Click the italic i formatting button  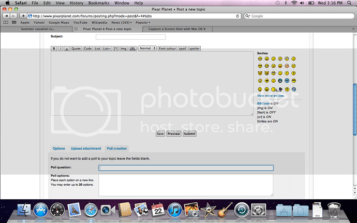pyautogui.click(x=61, y=48)
